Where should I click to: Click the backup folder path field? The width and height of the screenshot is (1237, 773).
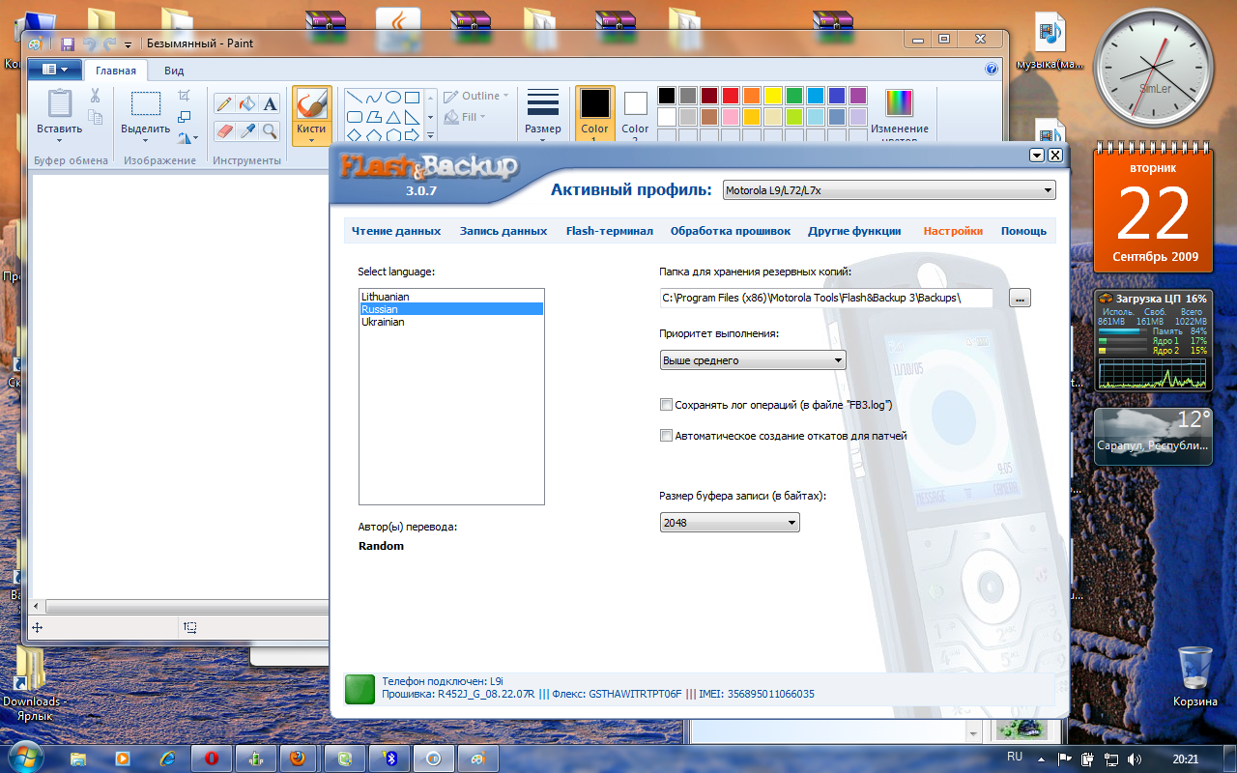826,298
